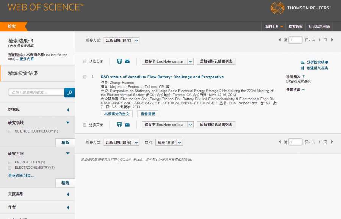
Task: Tick the top 选择页面 checkbox
Action: coord(85,61)
